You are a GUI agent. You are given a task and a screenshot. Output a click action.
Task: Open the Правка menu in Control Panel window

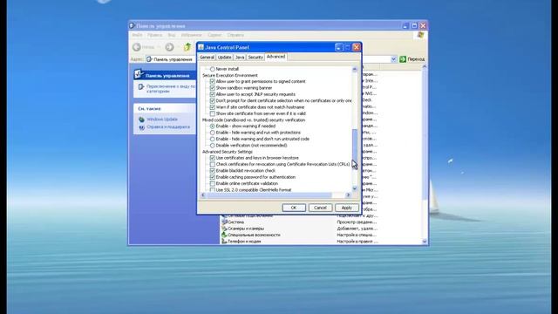155,35
